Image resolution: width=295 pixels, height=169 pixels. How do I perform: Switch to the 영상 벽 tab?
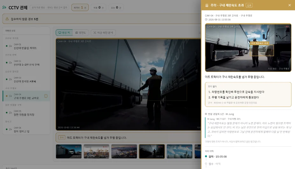click(64, 32)
